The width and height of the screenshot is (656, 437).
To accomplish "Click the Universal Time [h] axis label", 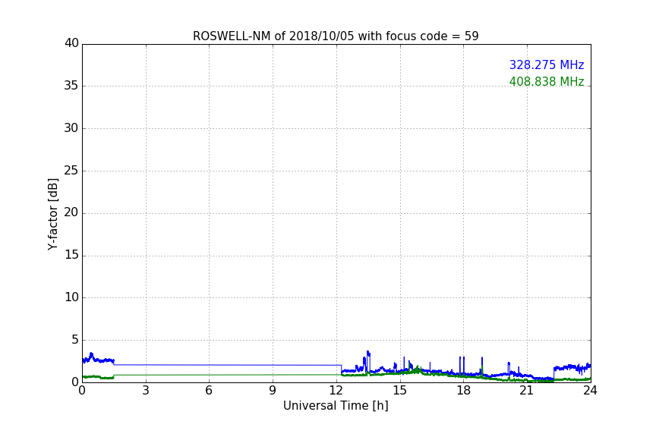I will 336,406.
